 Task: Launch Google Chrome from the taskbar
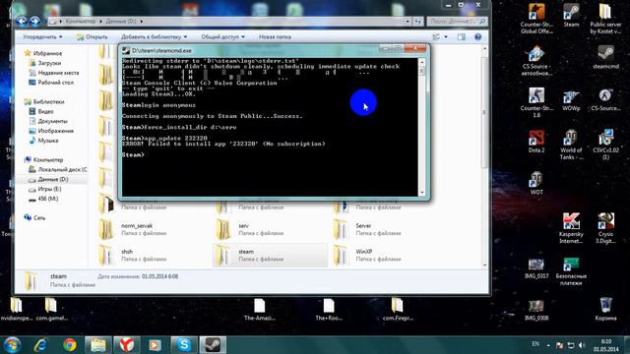70,345
